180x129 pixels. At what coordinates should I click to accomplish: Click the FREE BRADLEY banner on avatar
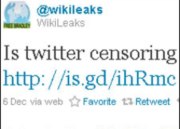[17, 26]
